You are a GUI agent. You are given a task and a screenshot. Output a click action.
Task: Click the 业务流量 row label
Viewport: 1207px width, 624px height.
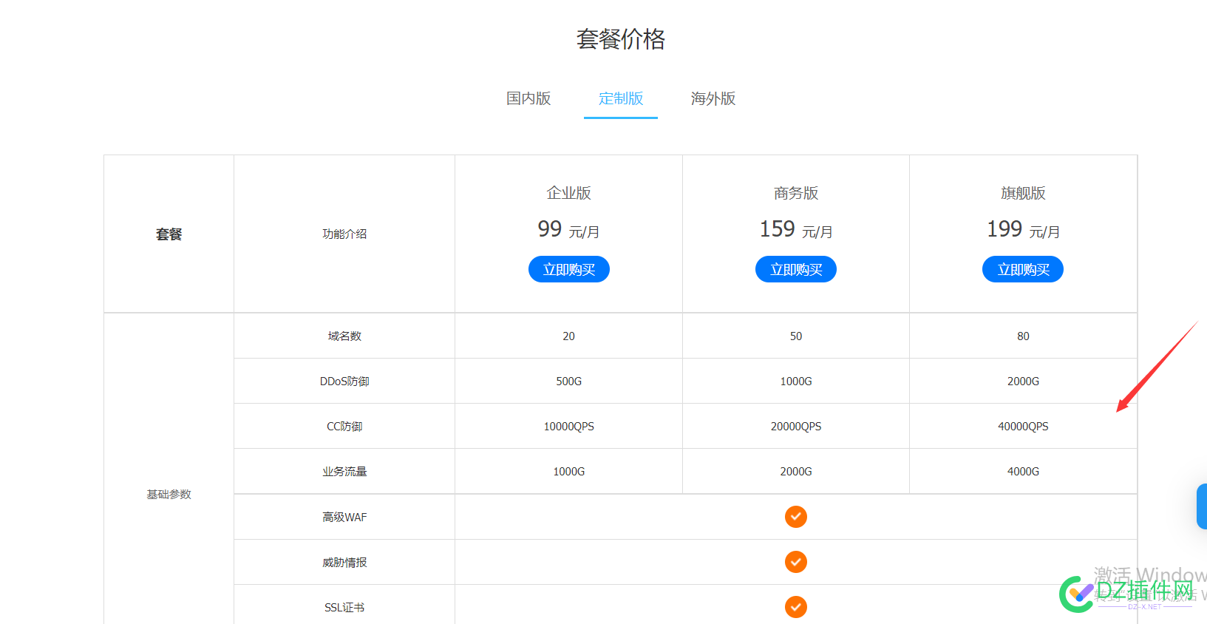click(x=344, y=471)
